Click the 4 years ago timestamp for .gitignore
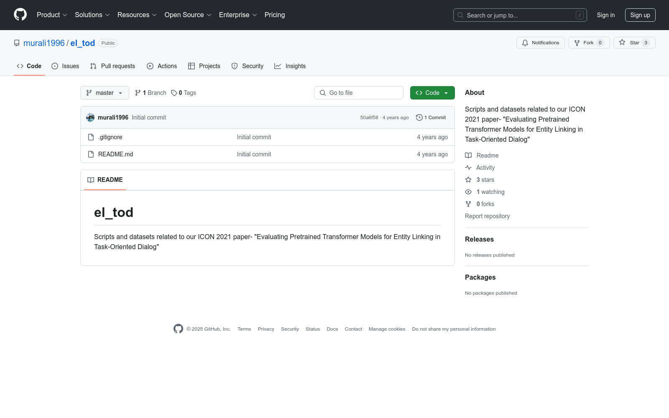This screenshot has width=669, height=418. 432,137
